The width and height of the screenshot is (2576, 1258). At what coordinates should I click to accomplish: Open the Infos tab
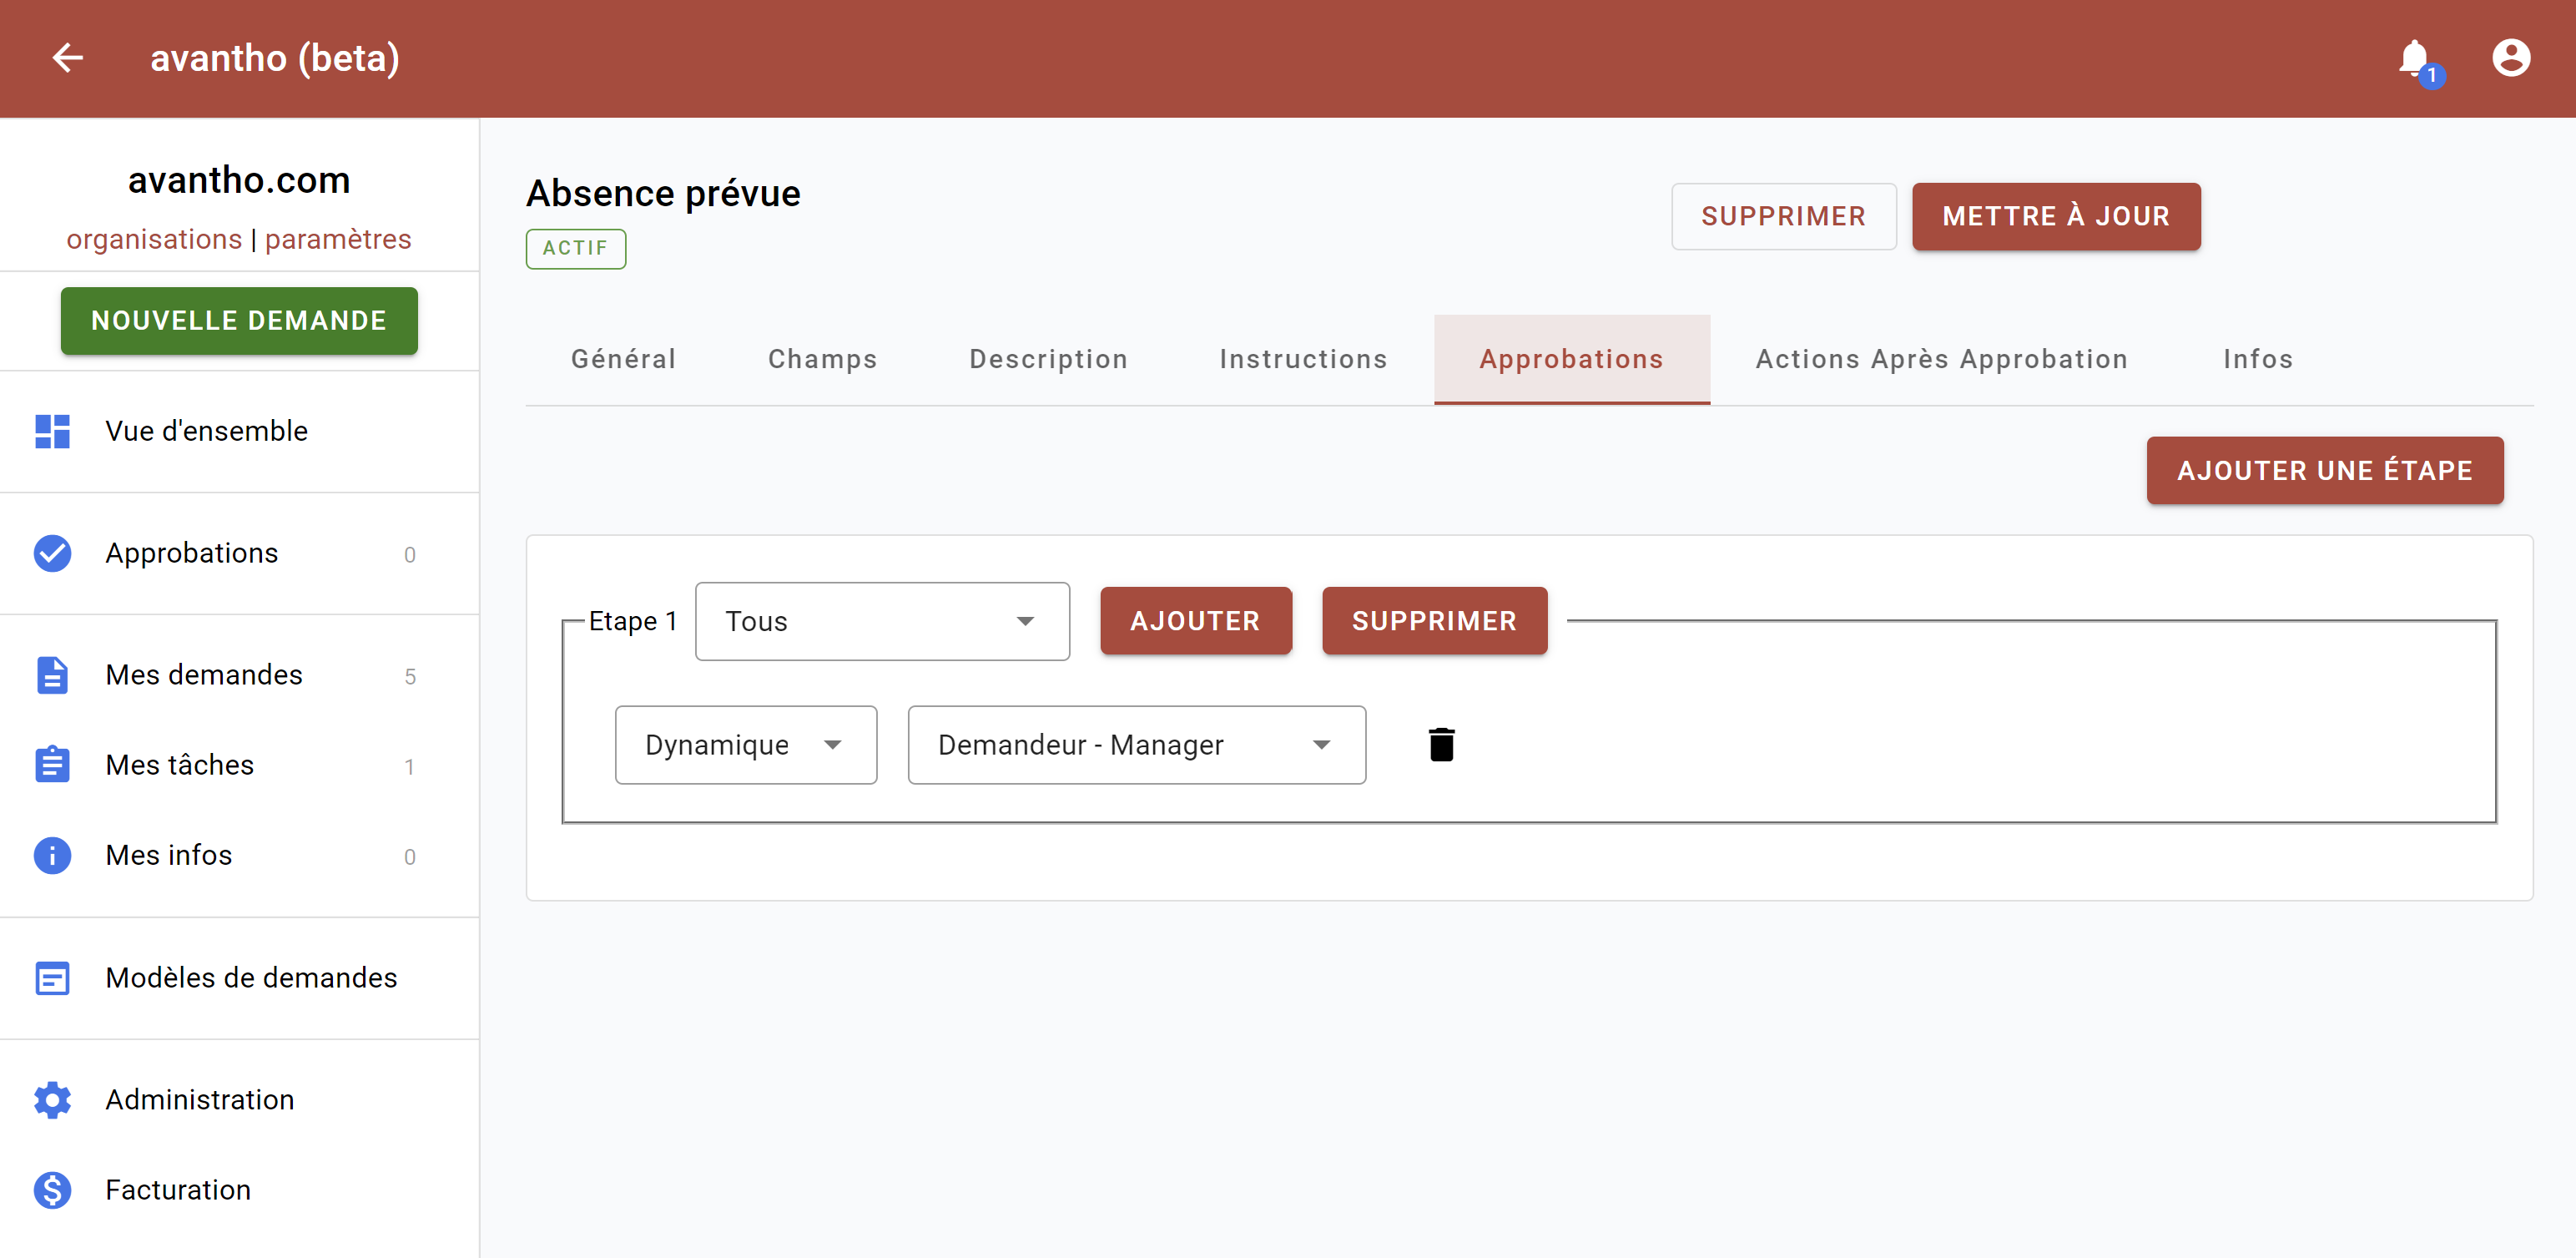pyautogui.click(x=2258, y=359)
